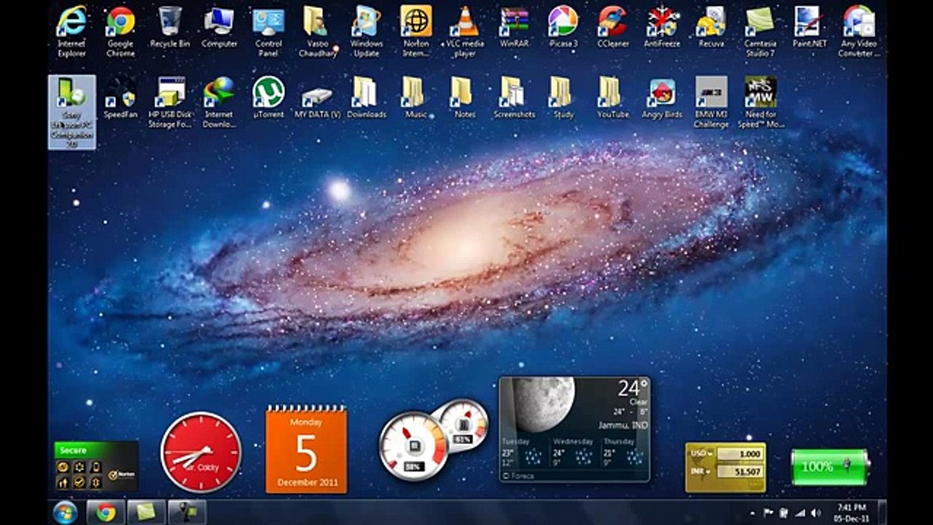
Task: Open the Notes folder shortcut
Action: click(x=465, y=98)
